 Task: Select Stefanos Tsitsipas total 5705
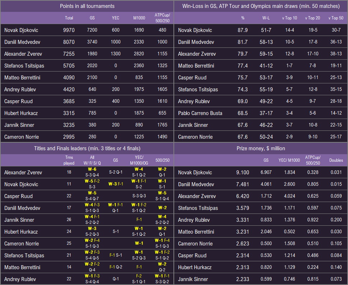point(69,66)
